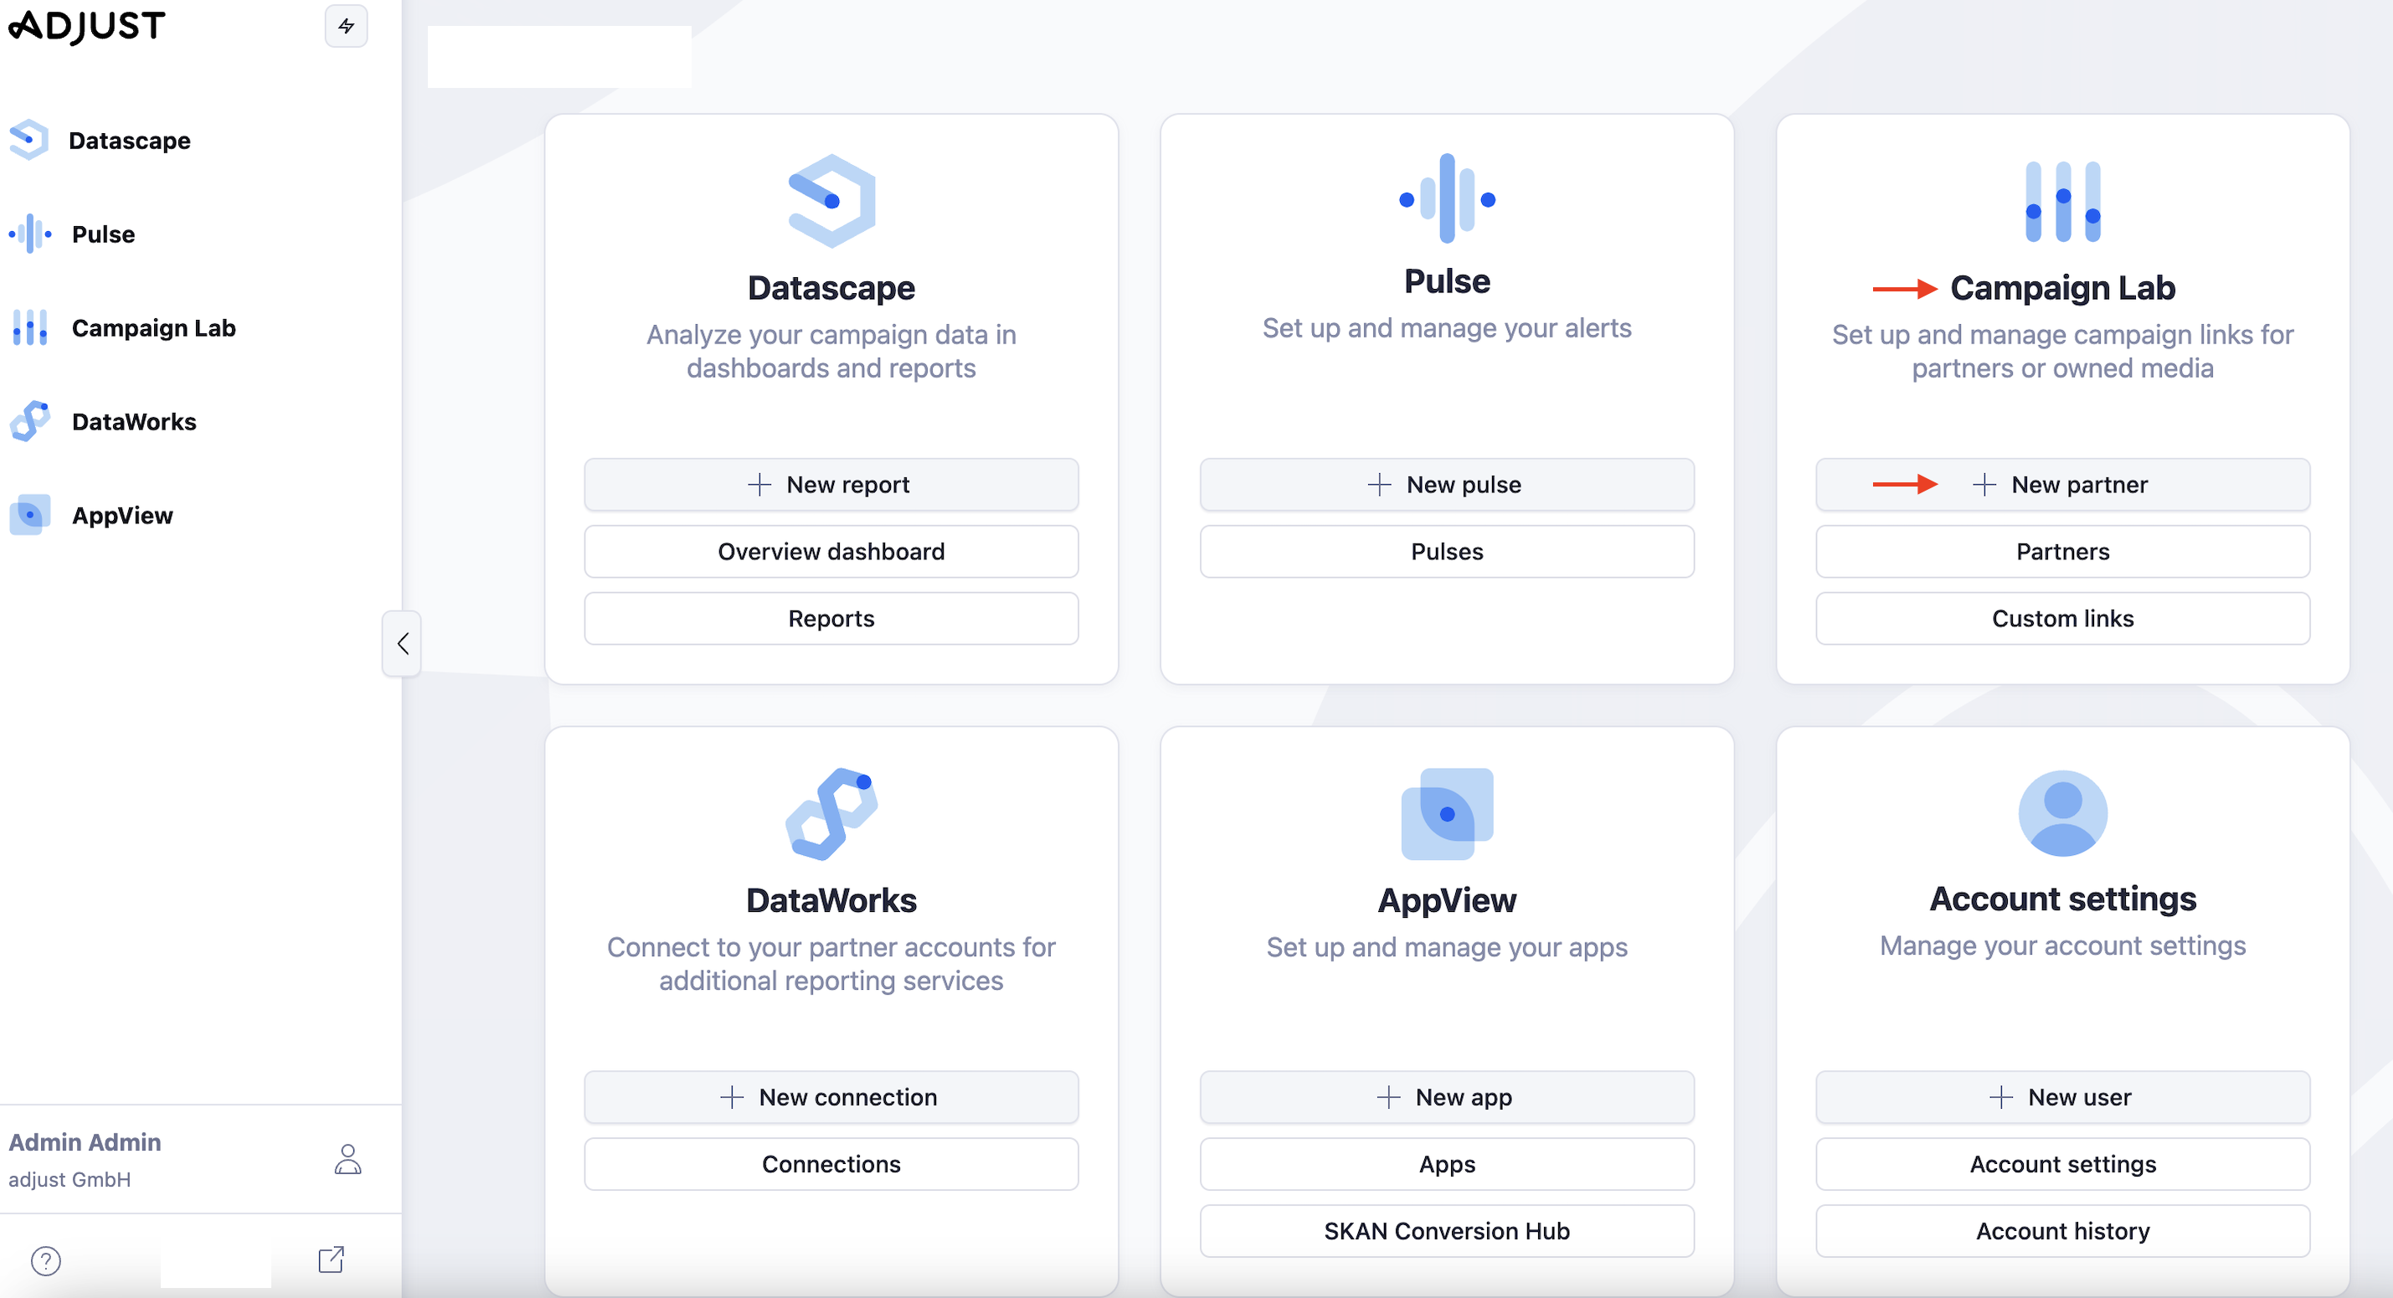Open the Overview dashboard

point(831,552)
